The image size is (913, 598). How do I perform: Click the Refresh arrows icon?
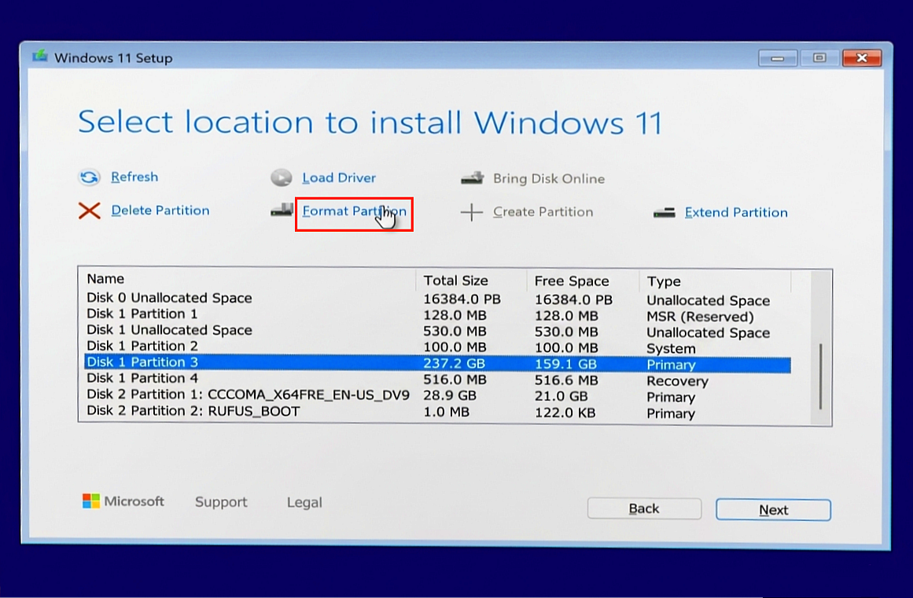point(89,177)
